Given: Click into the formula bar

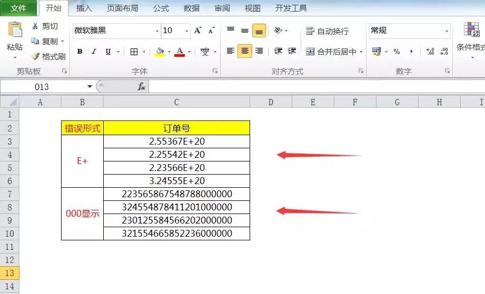Looking at the screenshot, I should [316, 86].
